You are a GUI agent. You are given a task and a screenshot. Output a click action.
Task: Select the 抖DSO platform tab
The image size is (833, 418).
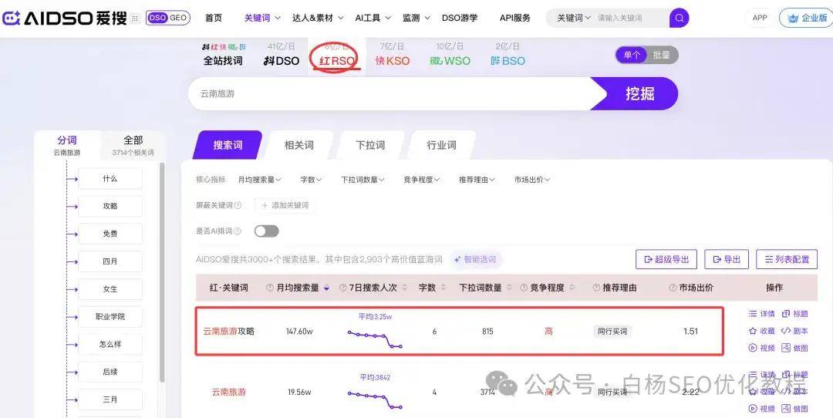pos(282,56)
